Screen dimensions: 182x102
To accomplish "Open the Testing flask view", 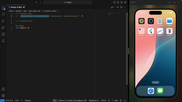I will click(x=3, y=41).
